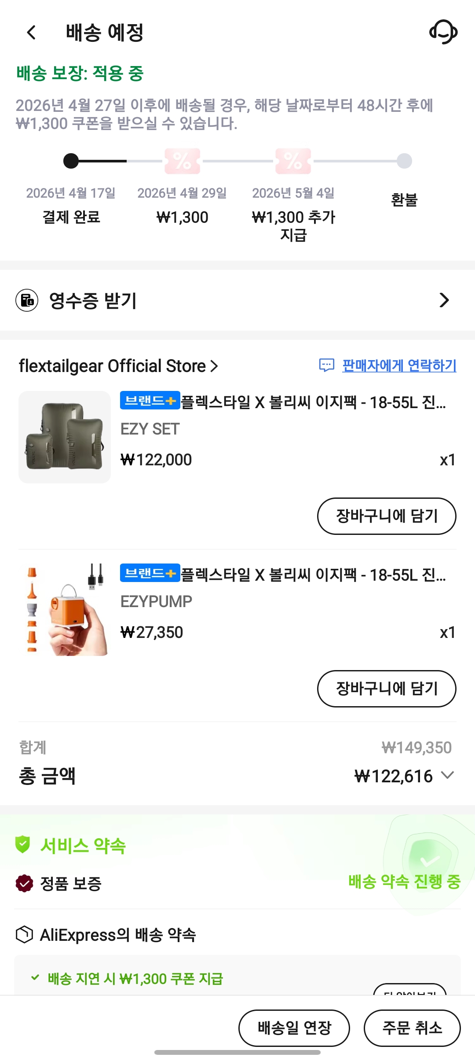Add EZY SET to cart
This screenshot has width=475, height=1061.
point(386,516)
